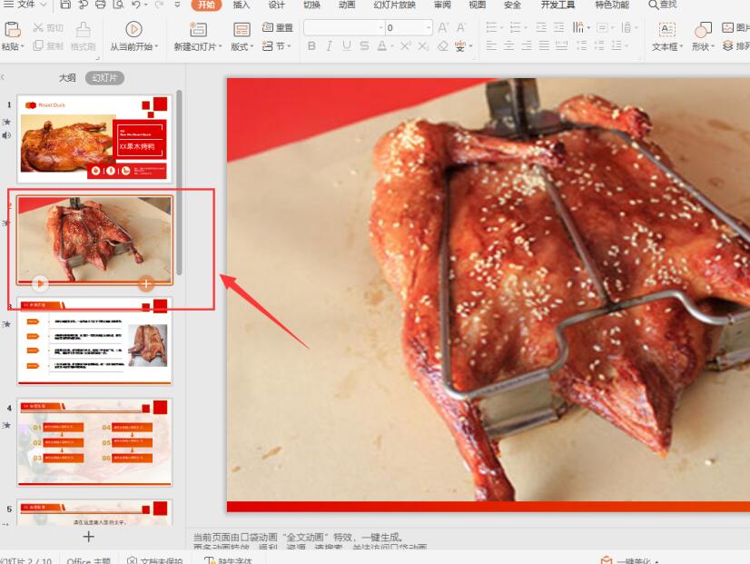Click the Justify paragraph icon
Viewport: 750px width, 564px height.
(544, 46)
